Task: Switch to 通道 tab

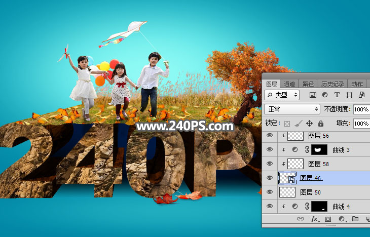Action: 289,84
